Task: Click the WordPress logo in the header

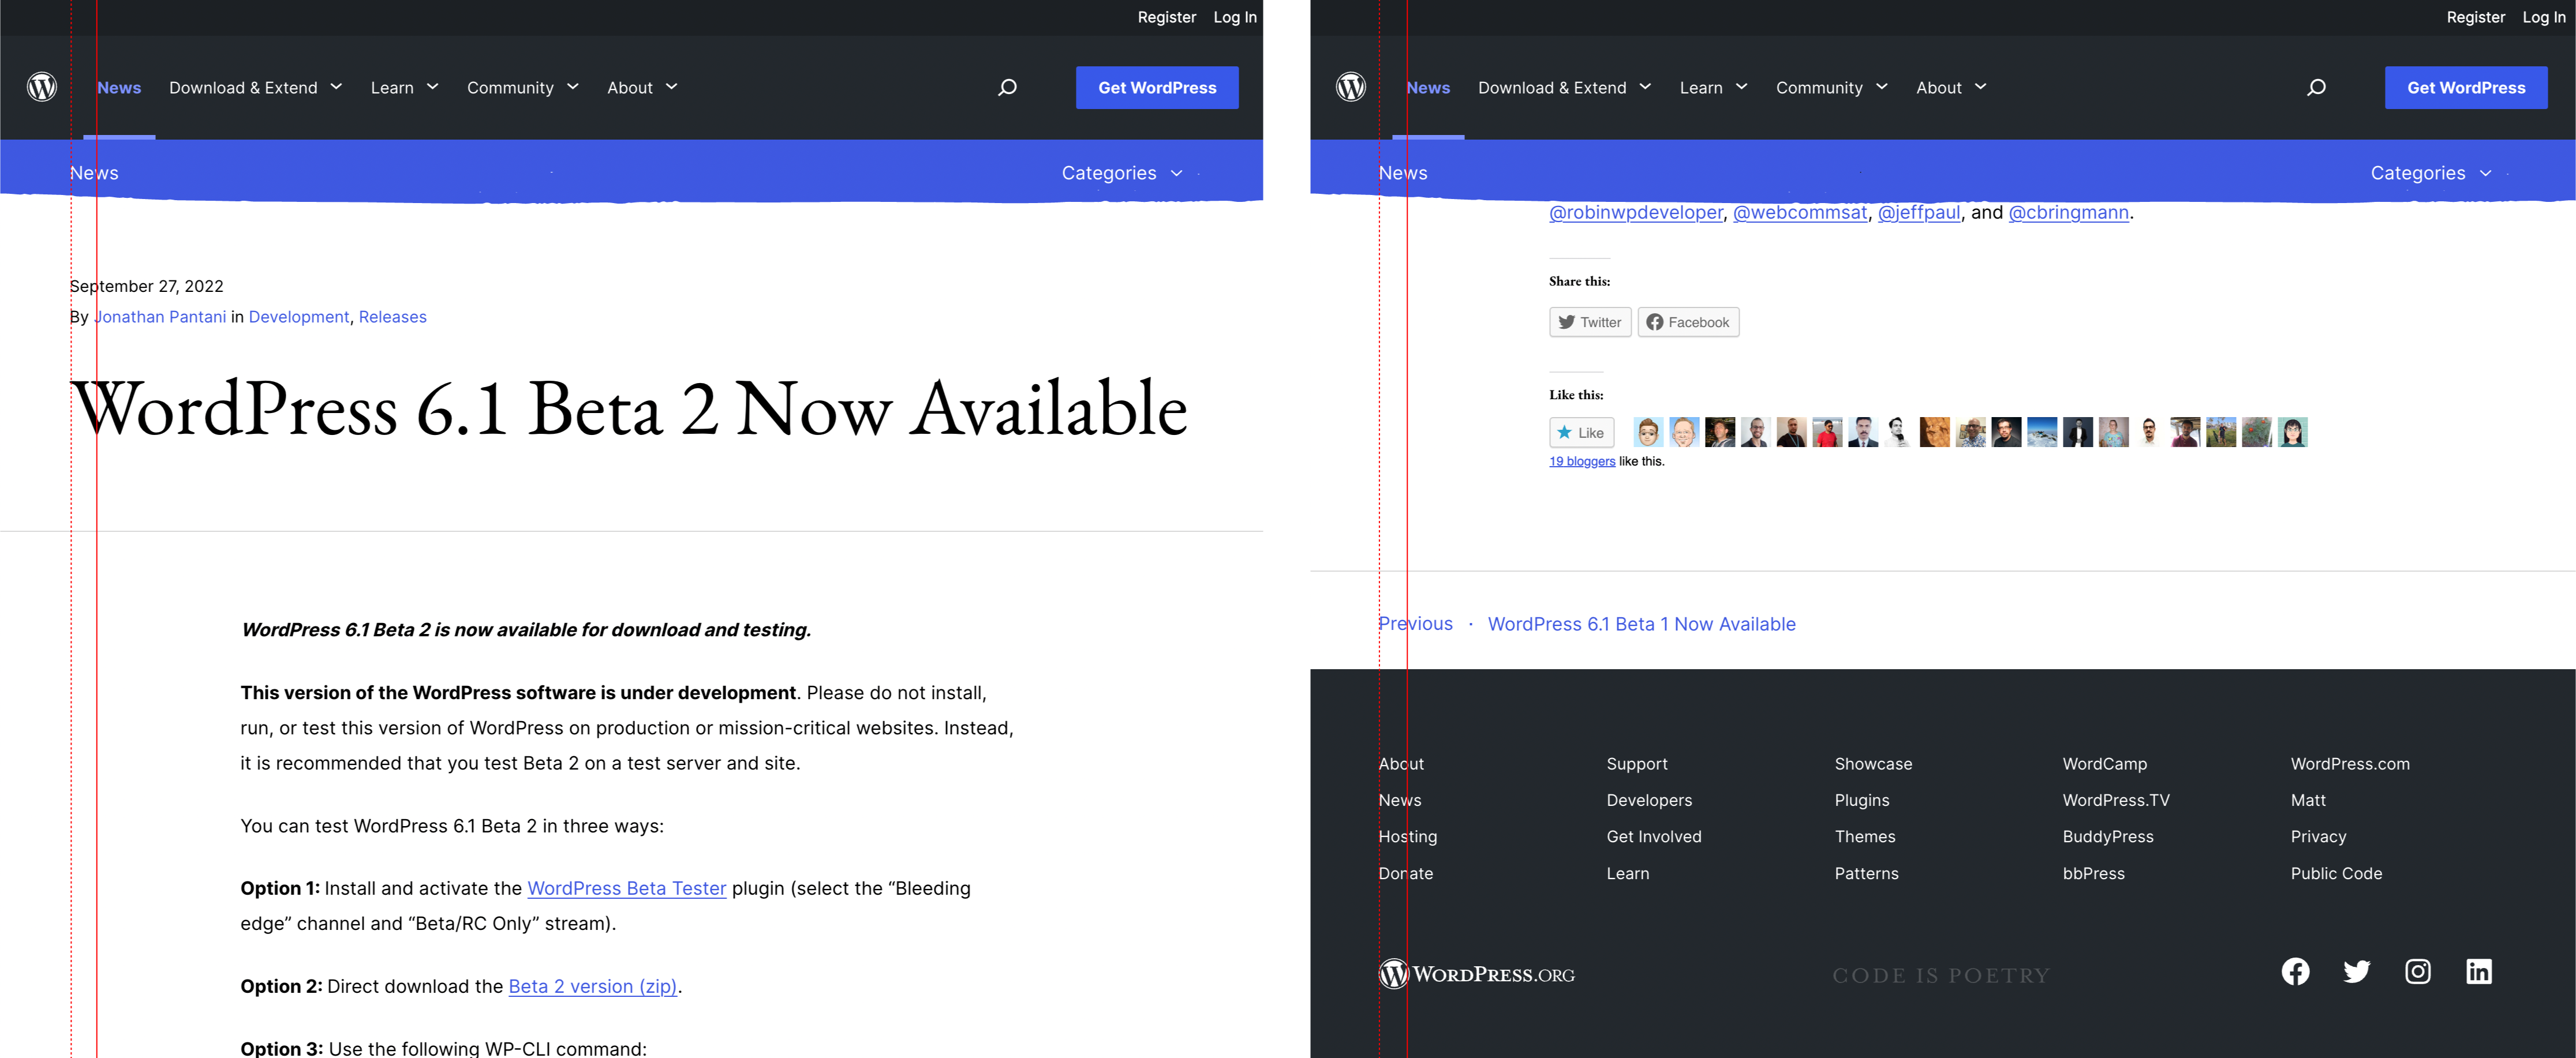Action: (41, 87)
